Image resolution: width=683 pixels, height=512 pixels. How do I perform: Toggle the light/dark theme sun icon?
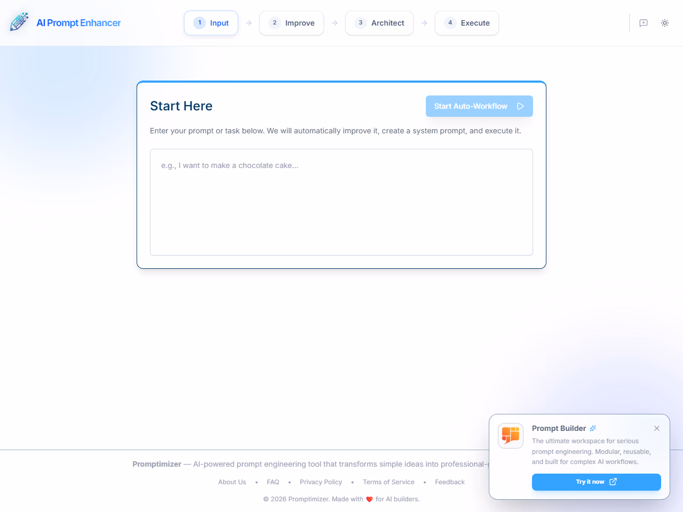coord(665,23)
